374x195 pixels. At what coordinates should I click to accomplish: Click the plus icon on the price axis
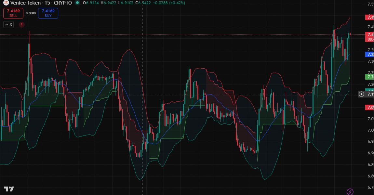tap(361, 94)
